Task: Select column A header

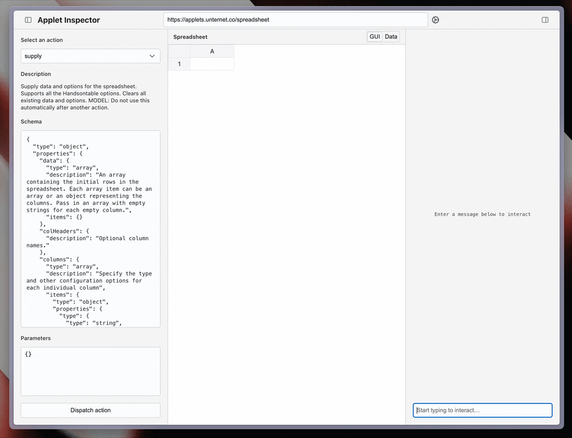Action: click(x=212, y=51)
